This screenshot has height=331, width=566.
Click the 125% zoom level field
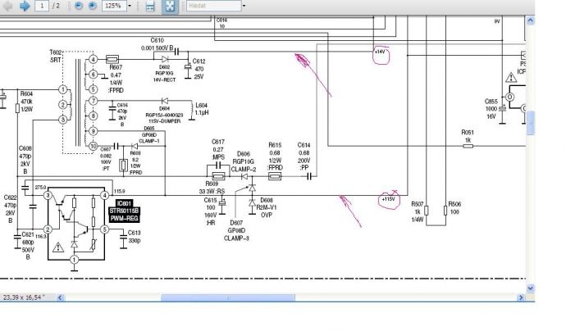click(x=114, y=6)
